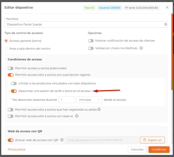Open the Previsualizar link
The image size is (174, 157).
tap(17, 149)
